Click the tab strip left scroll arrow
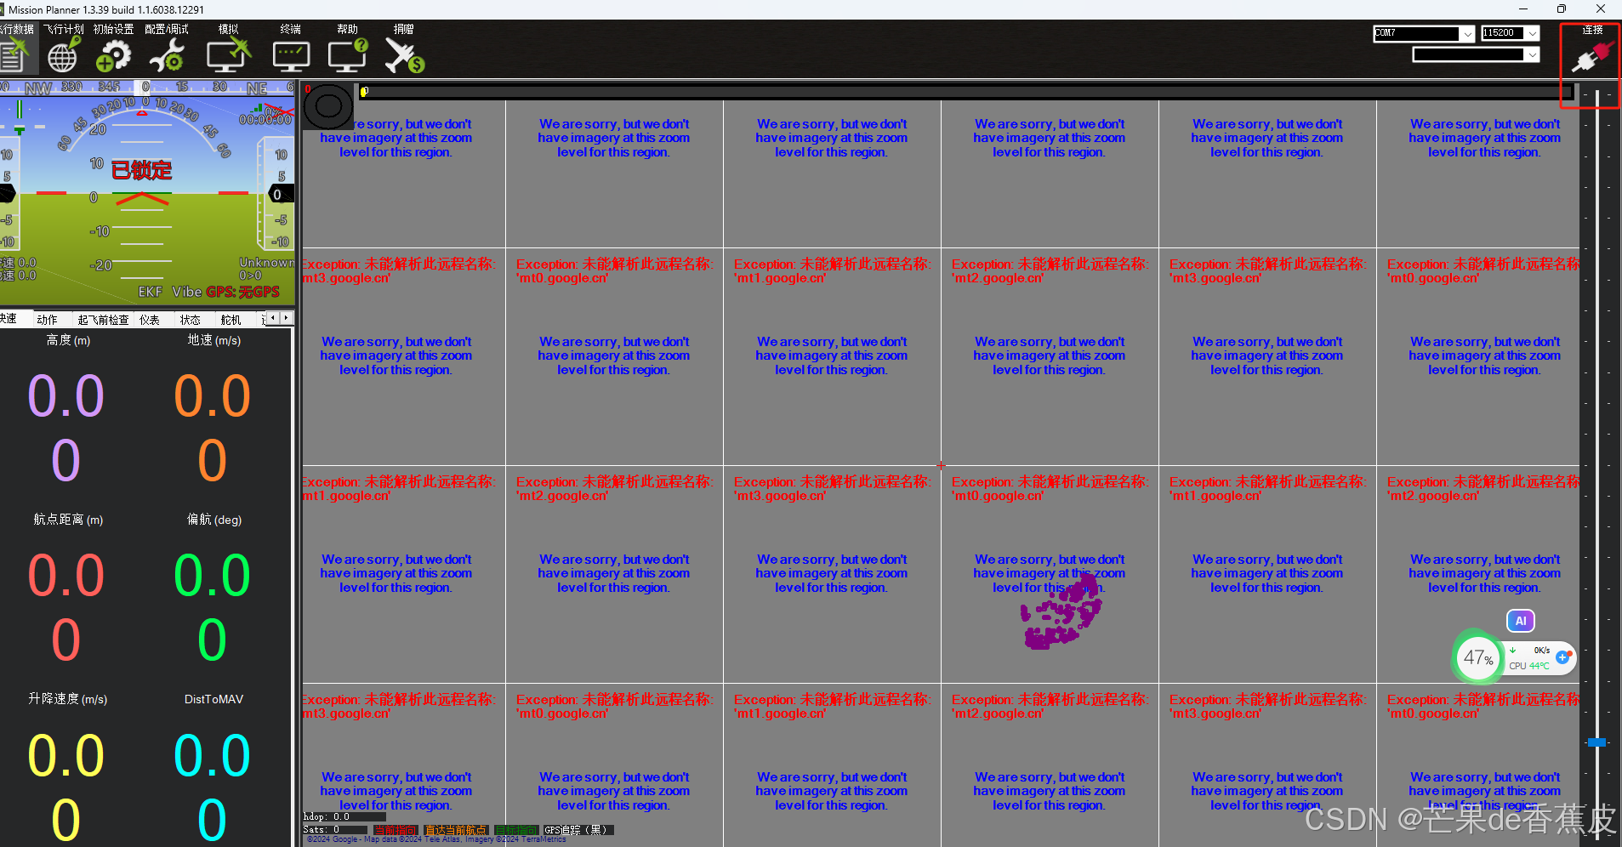The width and height of the screenshot is (1622, 847). click(x=274, y=318)
